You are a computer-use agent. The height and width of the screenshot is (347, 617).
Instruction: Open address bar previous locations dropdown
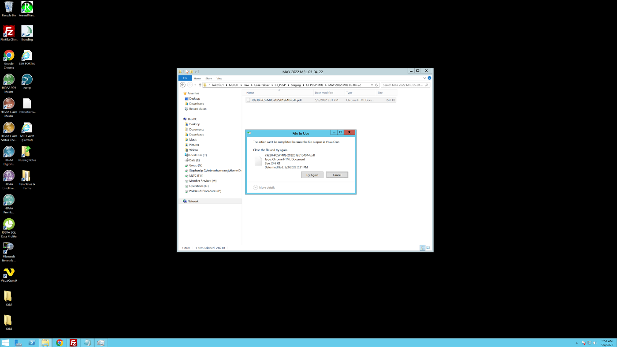point(372,85)
